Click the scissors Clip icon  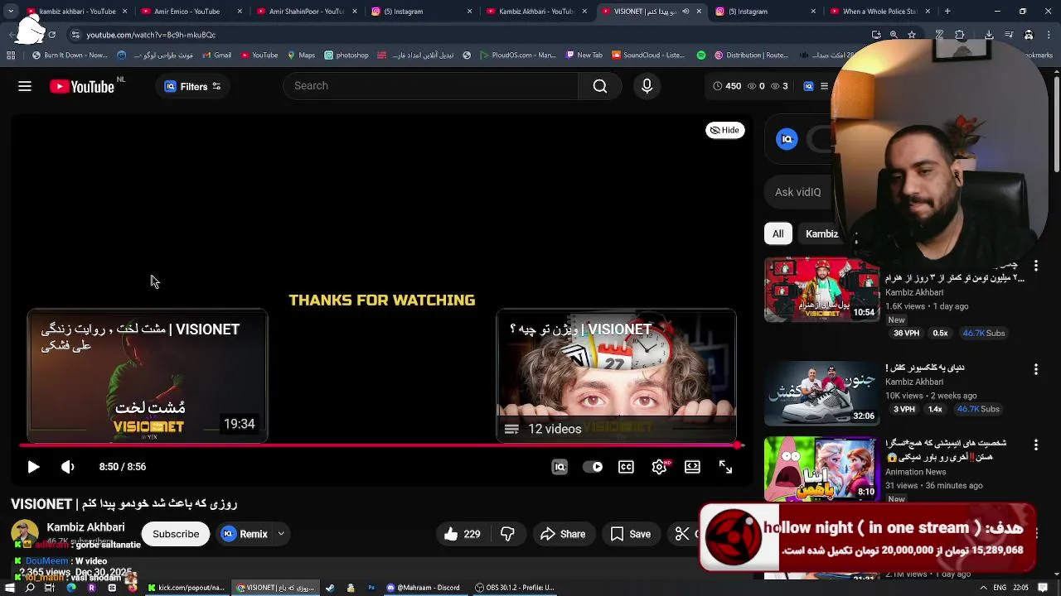coord(682,534)
